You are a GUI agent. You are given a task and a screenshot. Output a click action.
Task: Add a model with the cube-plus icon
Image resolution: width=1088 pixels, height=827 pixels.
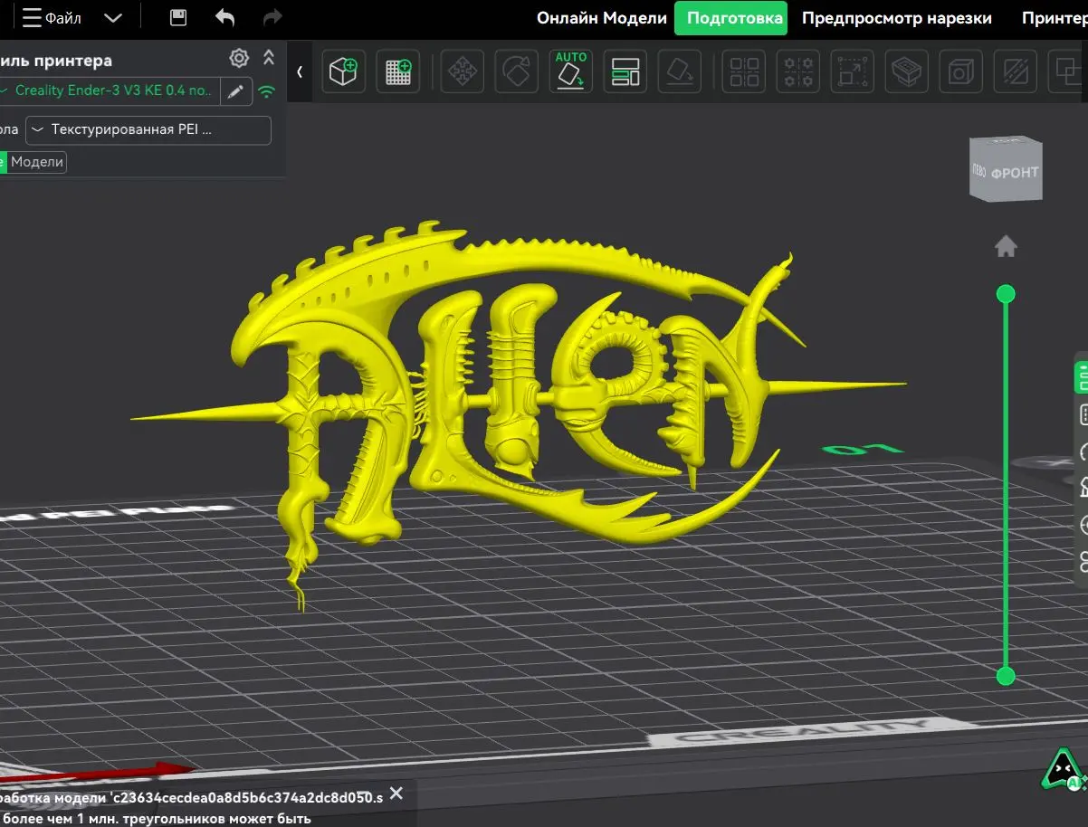click(343, 71)
